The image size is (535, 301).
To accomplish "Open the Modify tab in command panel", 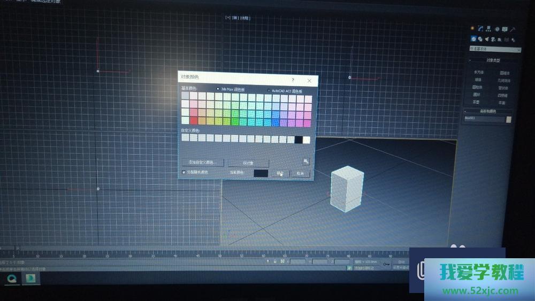I will click(481, 28).
